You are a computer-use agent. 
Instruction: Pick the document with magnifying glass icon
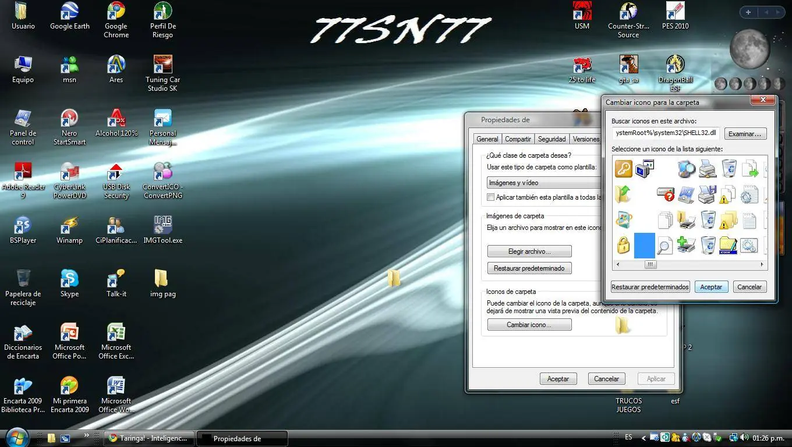(x=666, y=245)
